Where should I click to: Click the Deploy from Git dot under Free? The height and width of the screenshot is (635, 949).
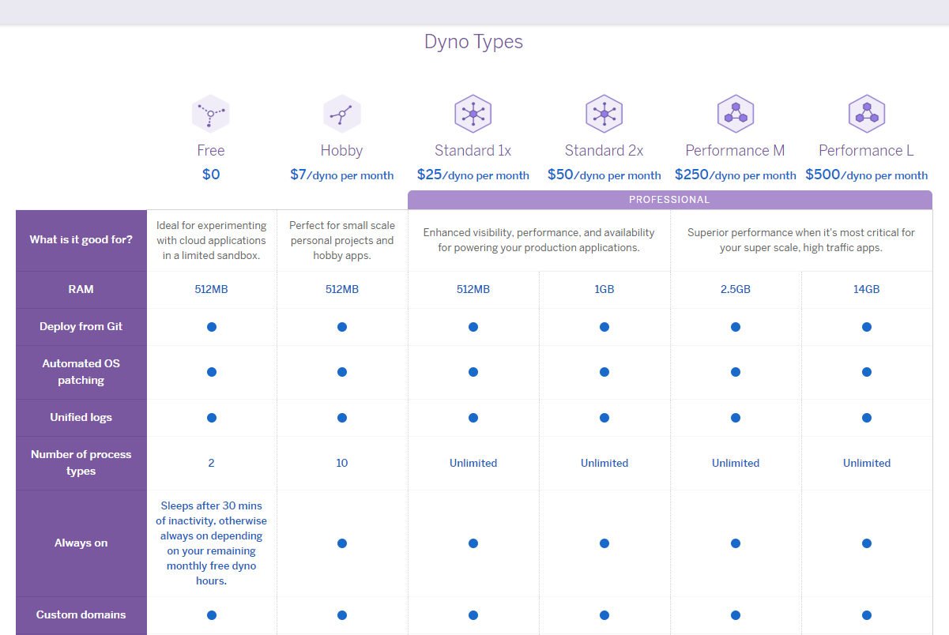click(211, 327)
